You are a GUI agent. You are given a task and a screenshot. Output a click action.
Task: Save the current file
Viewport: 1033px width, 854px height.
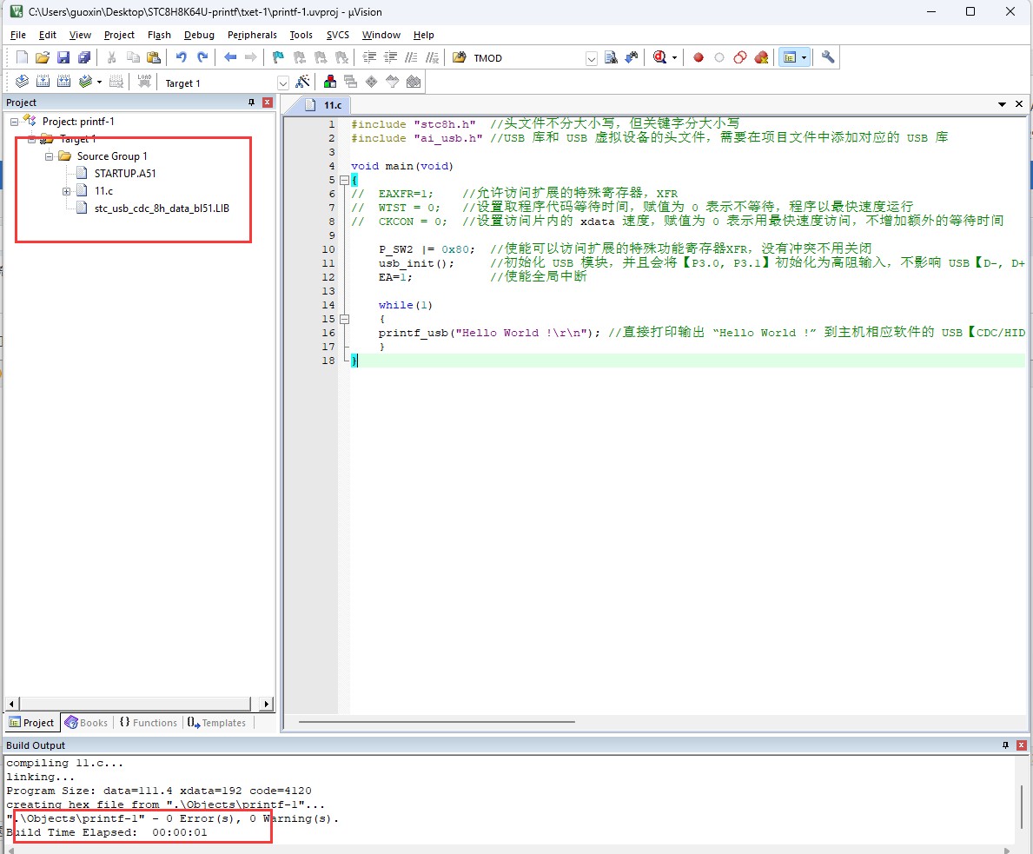pos(63,57)
